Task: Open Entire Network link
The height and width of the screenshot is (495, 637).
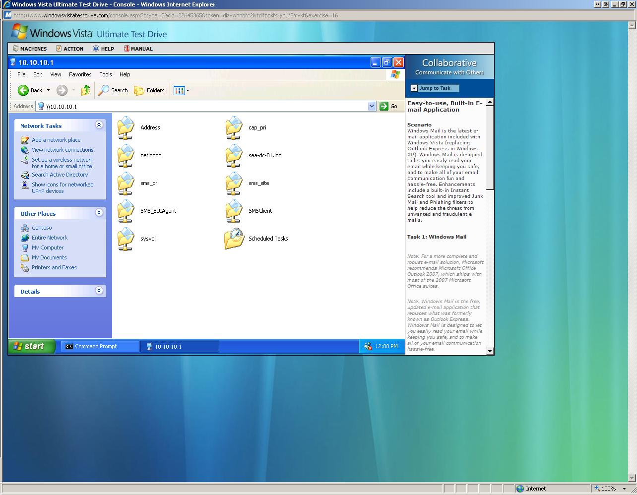Action: 50,238
